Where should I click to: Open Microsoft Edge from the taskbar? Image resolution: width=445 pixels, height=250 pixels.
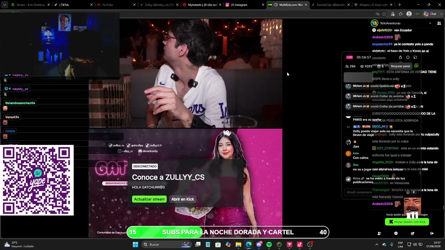click(249, 244)
